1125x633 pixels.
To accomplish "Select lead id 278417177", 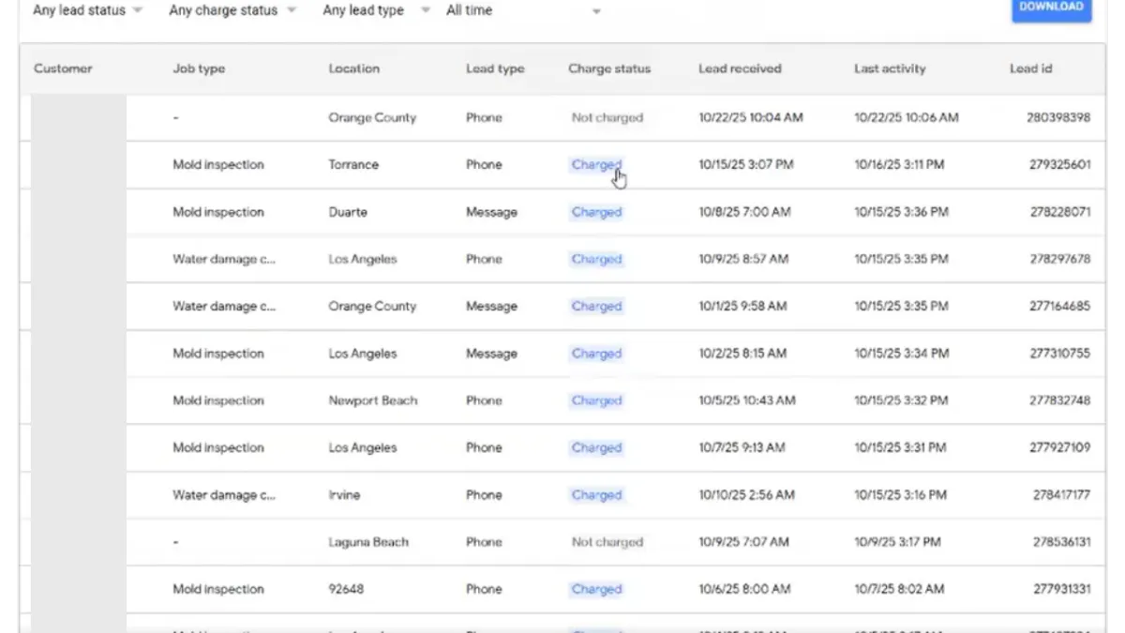I will point(1062,495).
